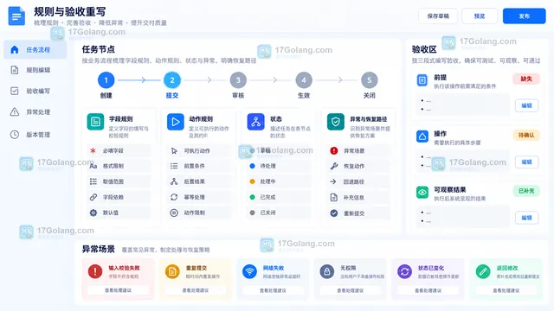Select step 2 提交 node
The width and height of the screenshot is (554, 311).
click(x=172, y=80)
